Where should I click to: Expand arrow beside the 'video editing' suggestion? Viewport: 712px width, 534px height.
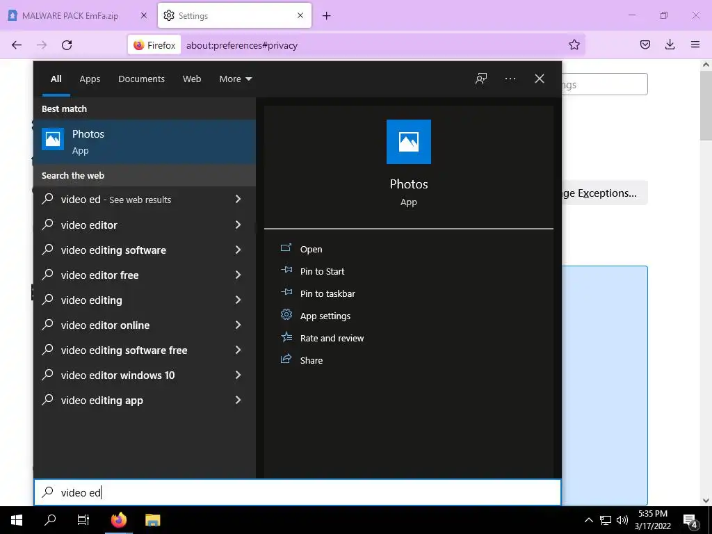click(x=238, y=299)
